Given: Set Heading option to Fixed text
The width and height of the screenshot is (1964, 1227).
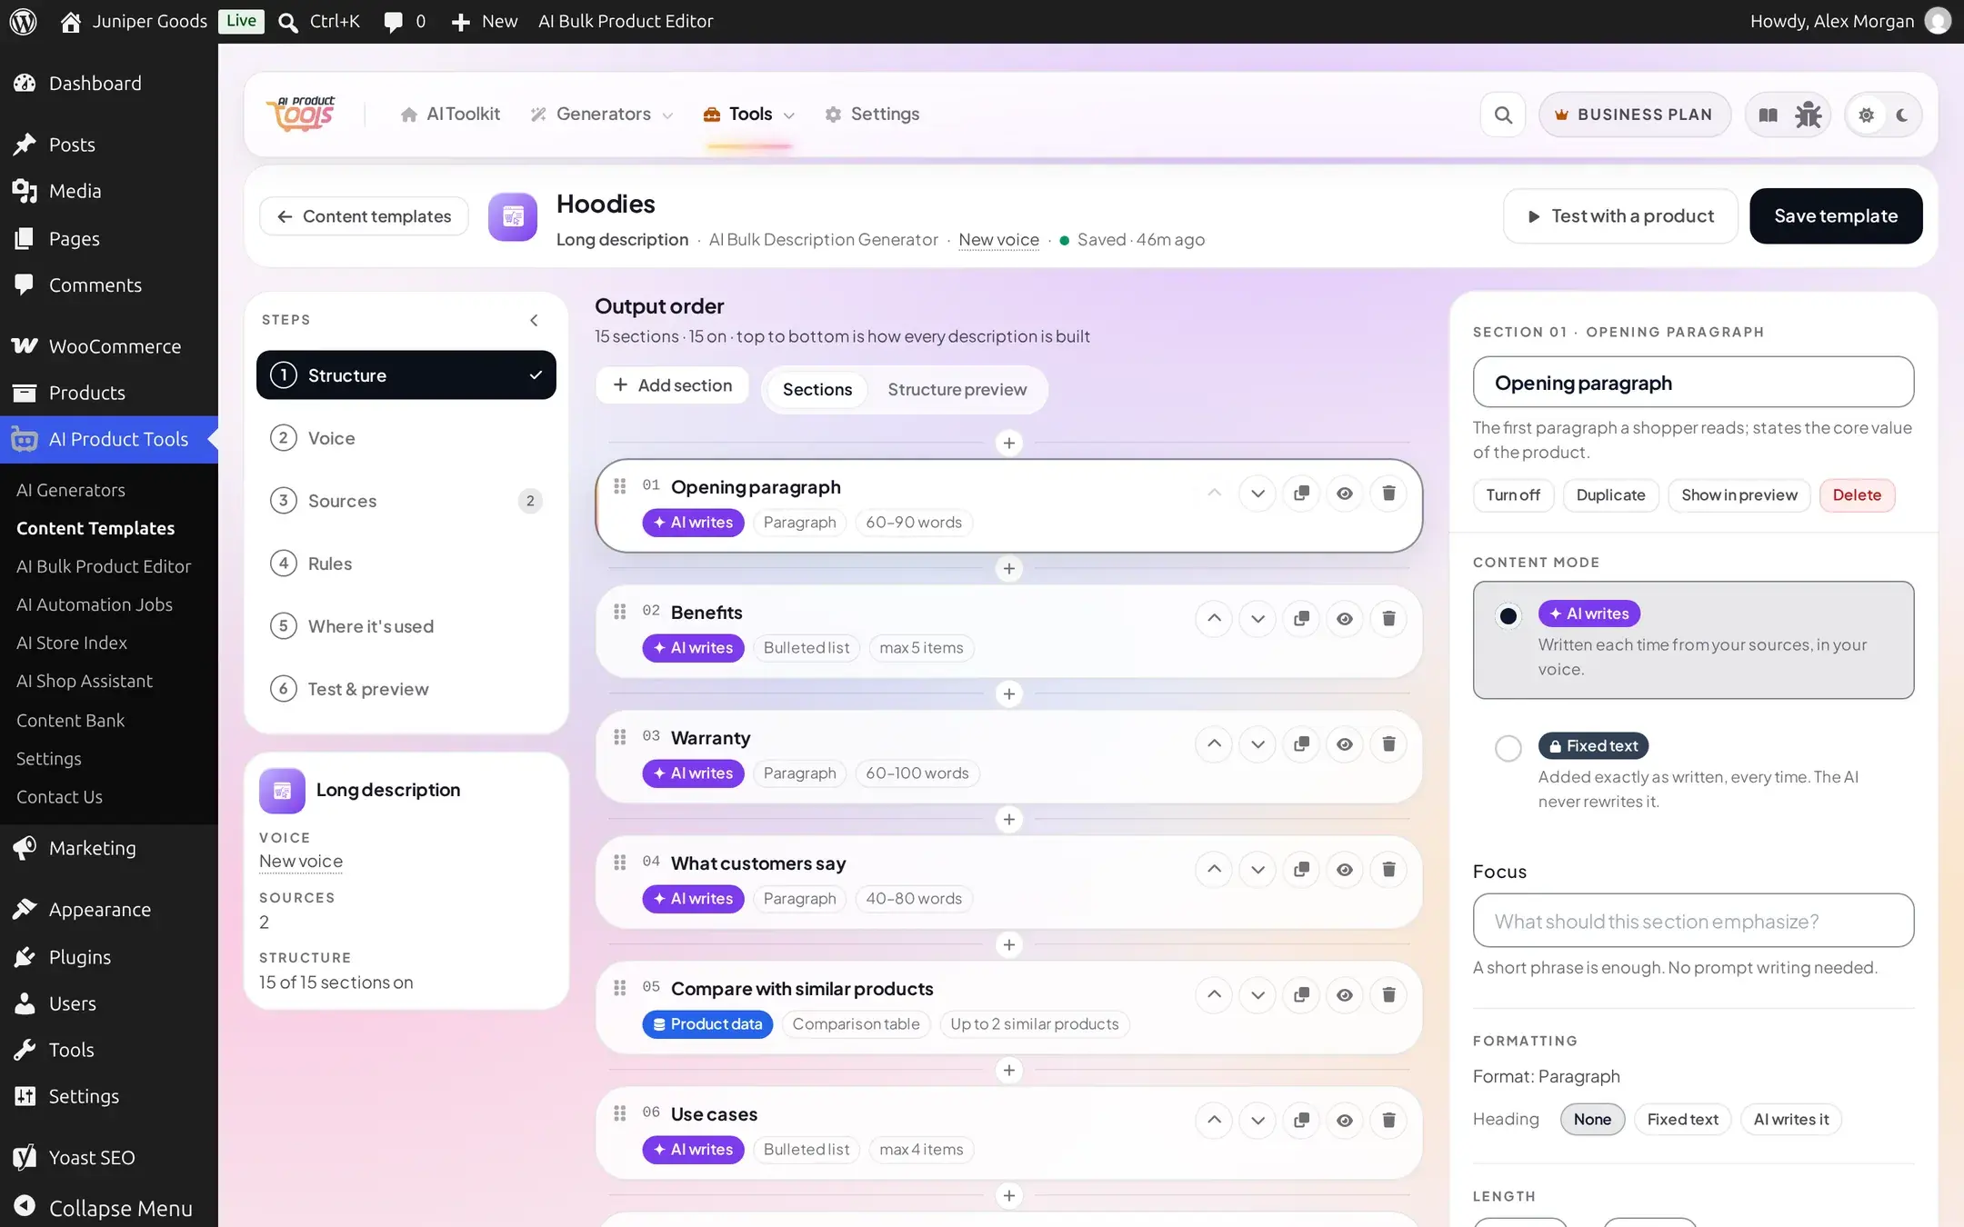Looking at the screenshot, I should tap(1682, 1120).
